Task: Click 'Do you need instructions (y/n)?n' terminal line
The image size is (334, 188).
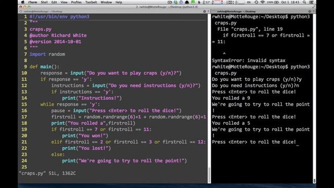Action: 255,86
